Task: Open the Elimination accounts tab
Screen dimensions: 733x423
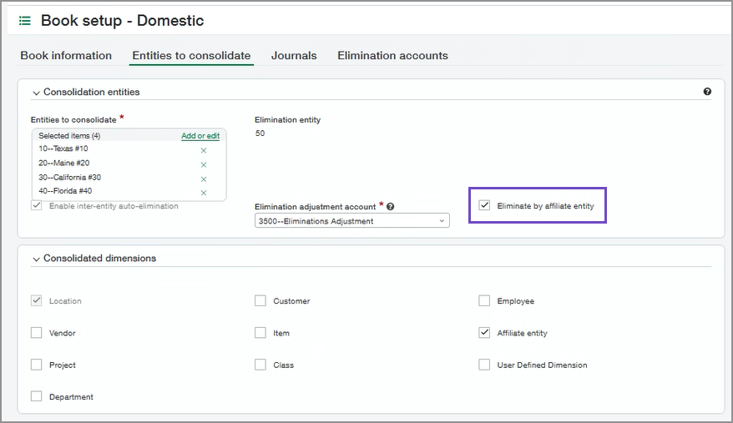Action: [x=392, y=56]
